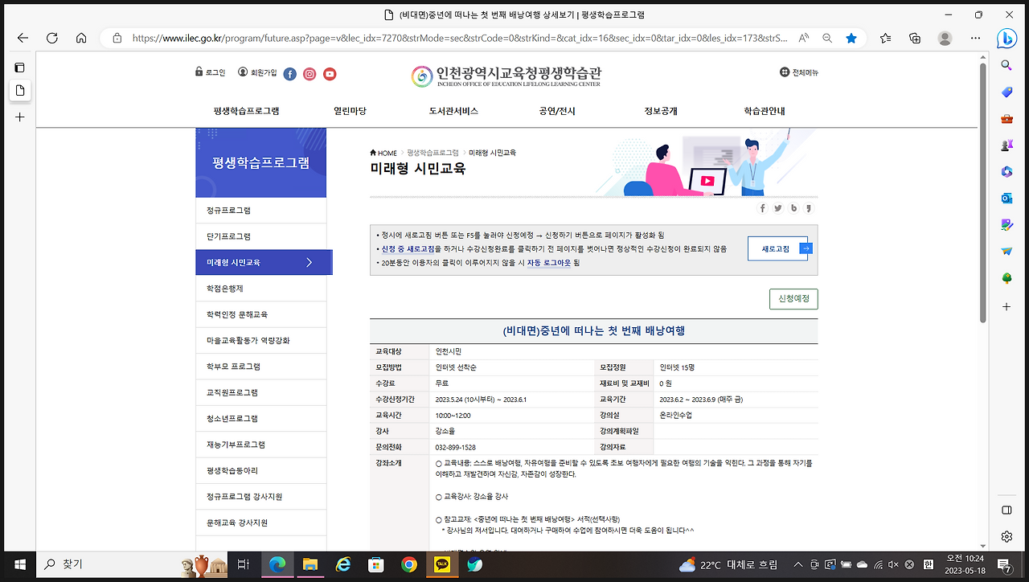Screen dimensions: 1029x582
Task: Select 마을교육활동가 역량강화 side menu
Action: (x=260, y=341)
